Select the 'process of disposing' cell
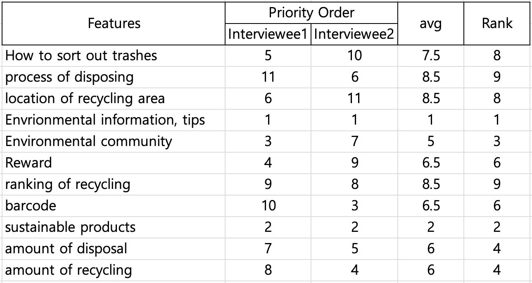532x283 pixels. (x=114, y=77)
